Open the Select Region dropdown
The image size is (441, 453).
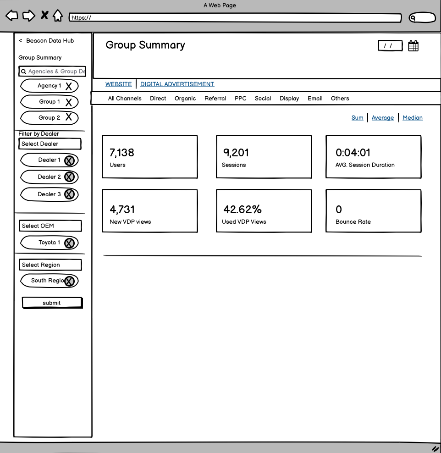50,265
